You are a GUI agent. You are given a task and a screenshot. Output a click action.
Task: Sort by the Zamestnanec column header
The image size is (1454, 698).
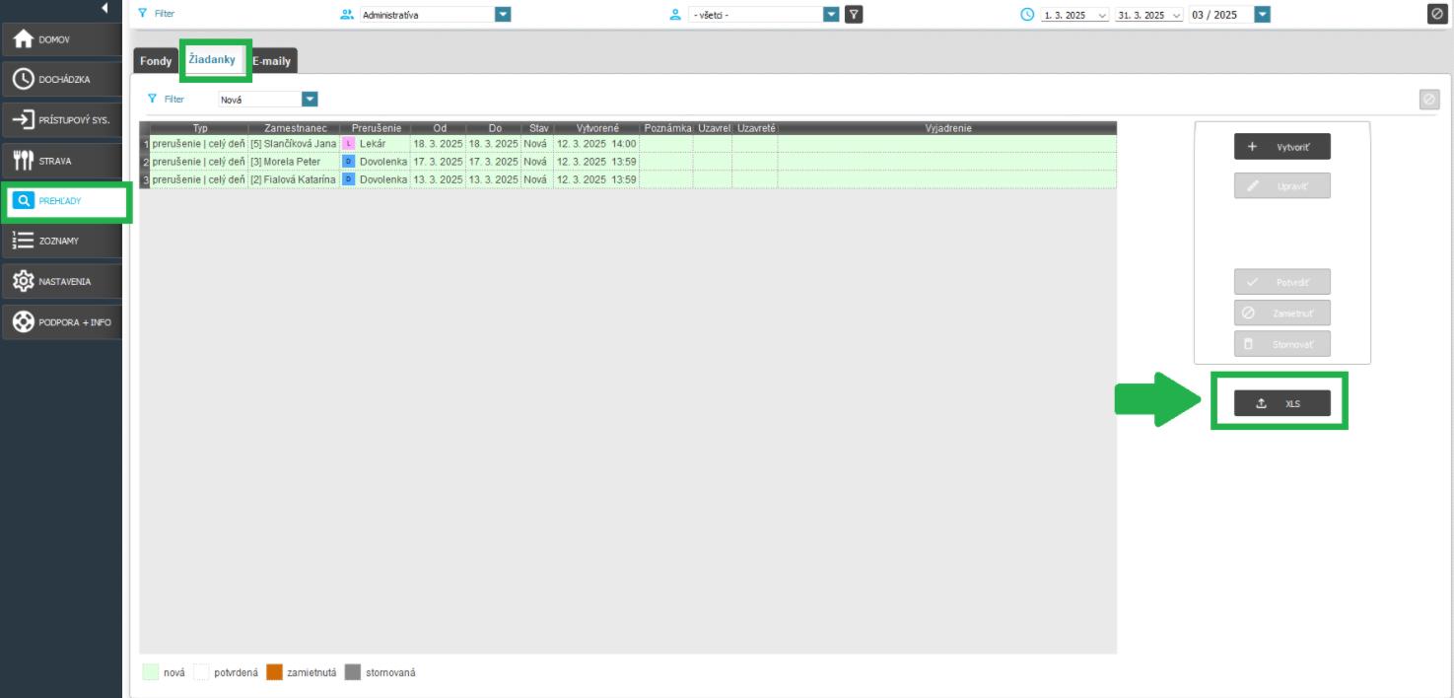tap(295, 128)
